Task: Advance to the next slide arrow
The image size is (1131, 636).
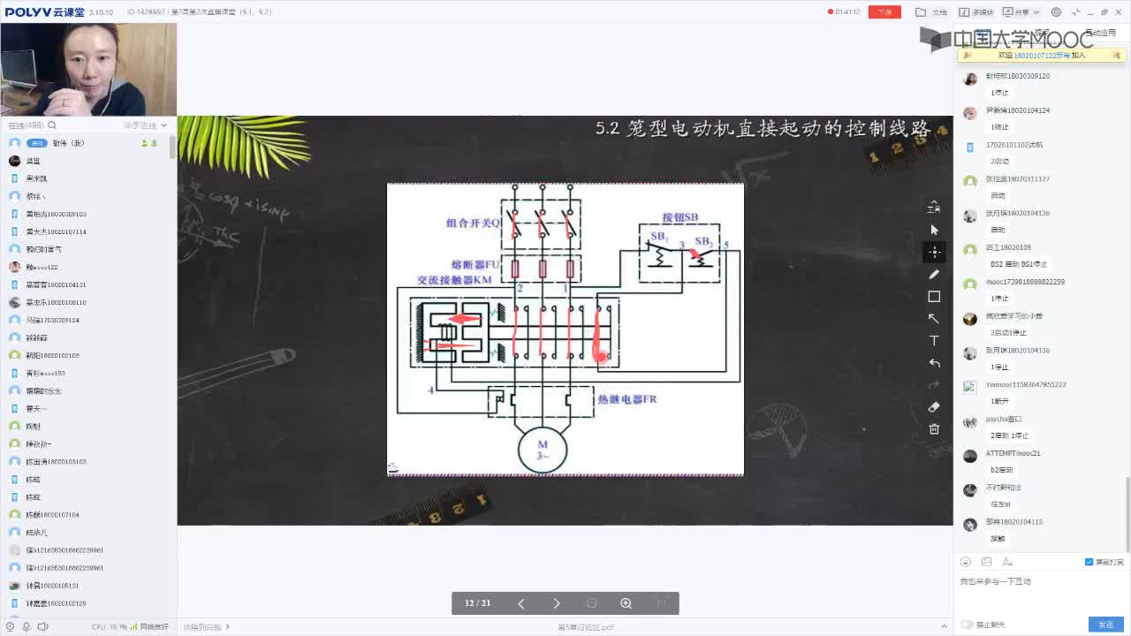Action: point(556,603)
